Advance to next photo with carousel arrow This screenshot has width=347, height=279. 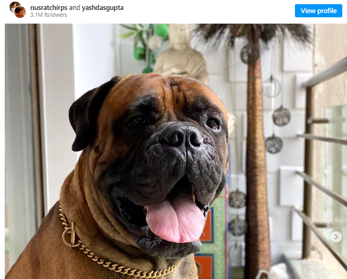[336, 237]
